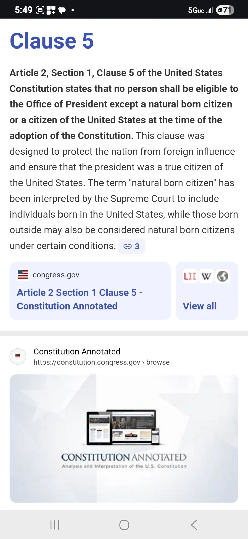Tap the constitution.congress.gov browse URL
The width and height of the screenshot is (248, 539).
click(101, 362)
